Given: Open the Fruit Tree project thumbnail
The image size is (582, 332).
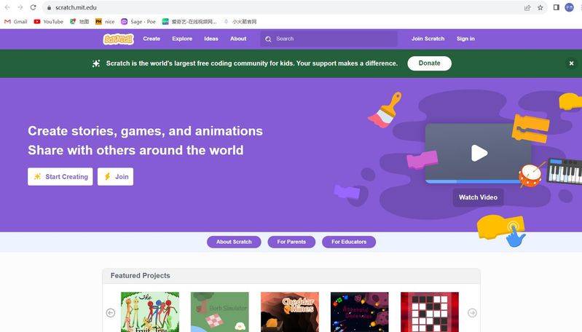Looking at the screenshot, I should (150, 312).
